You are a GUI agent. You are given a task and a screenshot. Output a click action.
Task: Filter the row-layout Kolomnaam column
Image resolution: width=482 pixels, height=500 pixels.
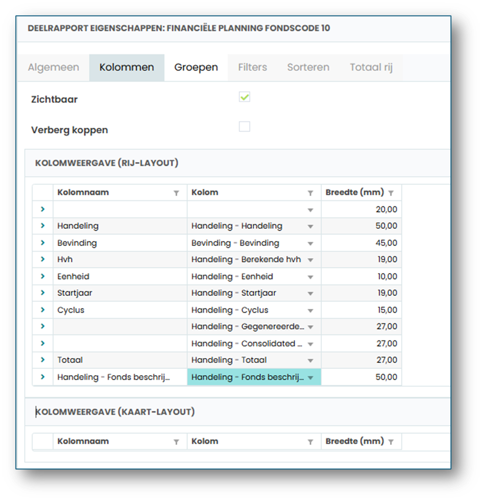[176, 193]
